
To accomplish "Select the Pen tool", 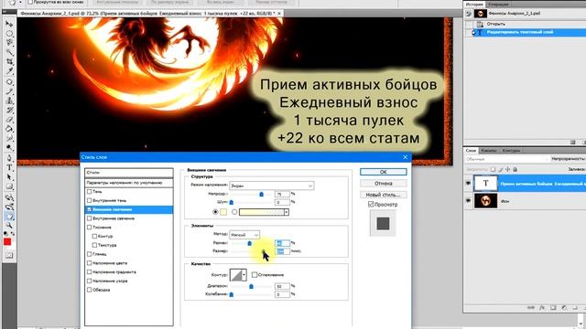I will pos(9,158).
